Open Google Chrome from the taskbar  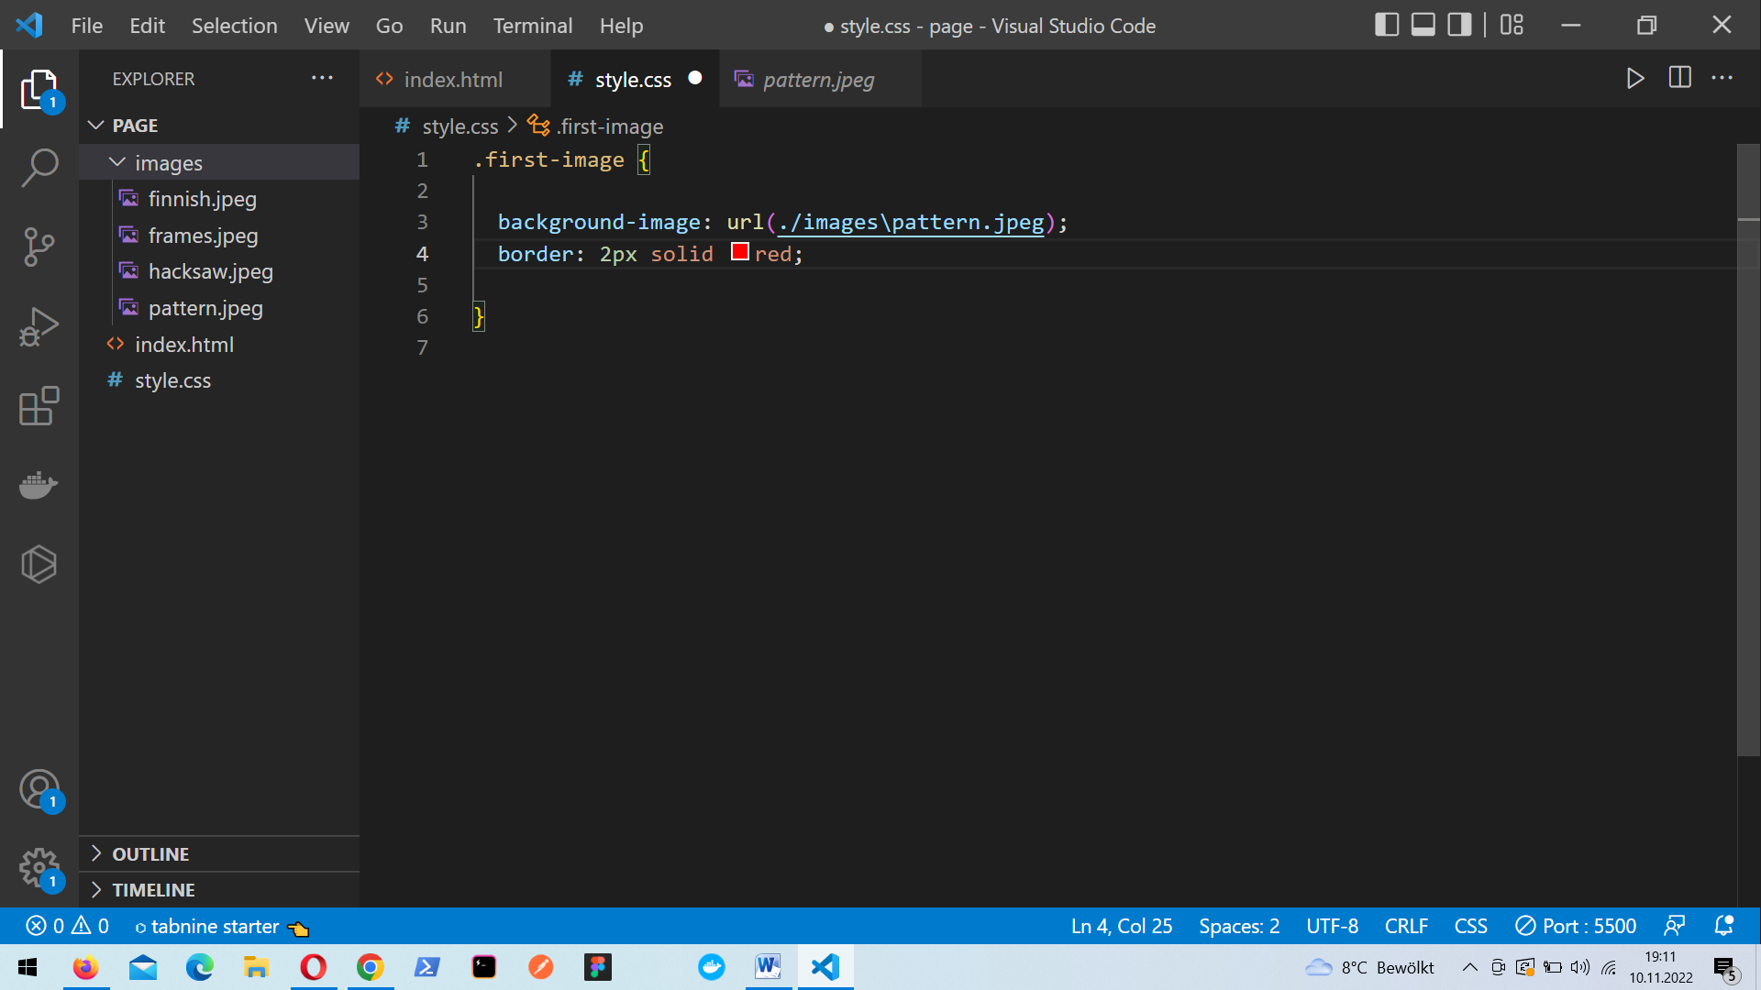(x=371, y=967)
